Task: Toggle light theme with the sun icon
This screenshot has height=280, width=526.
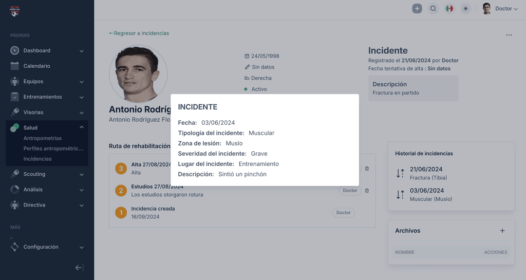Action: [466, 9]
